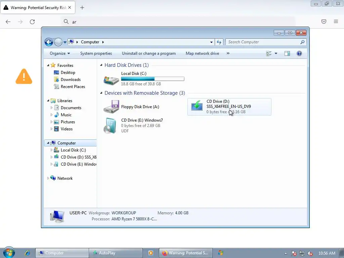Click the Windows Start orb
The height and width of the screenshot is (258, 344).
click(9, 253)
